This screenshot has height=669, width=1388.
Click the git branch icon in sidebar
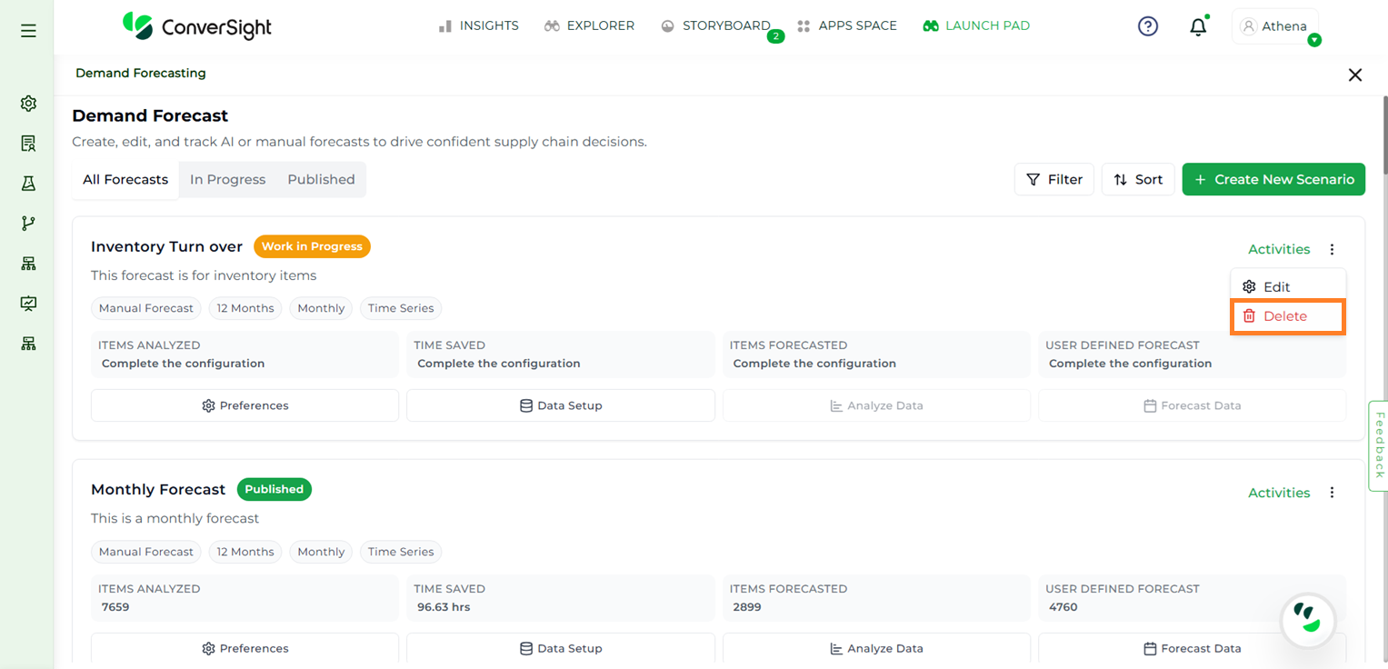(x=28, y=224)
